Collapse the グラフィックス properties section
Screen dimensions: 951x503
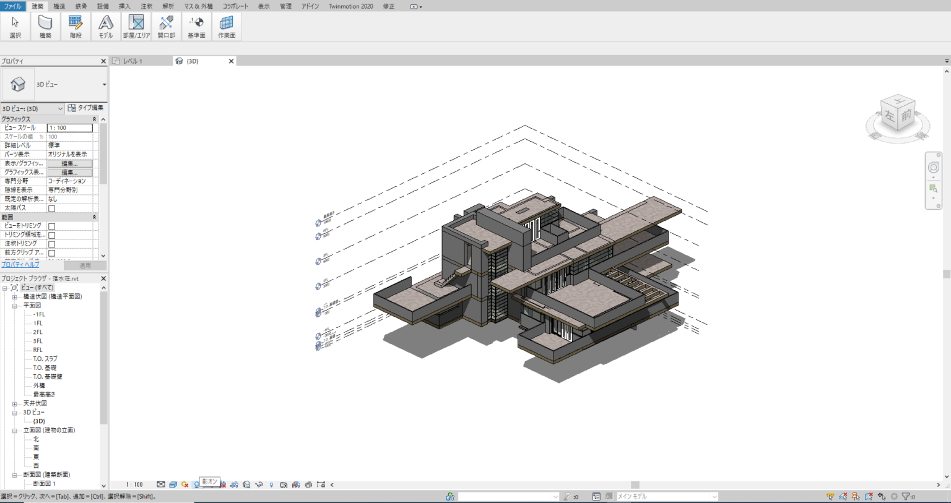pos(94,119)
